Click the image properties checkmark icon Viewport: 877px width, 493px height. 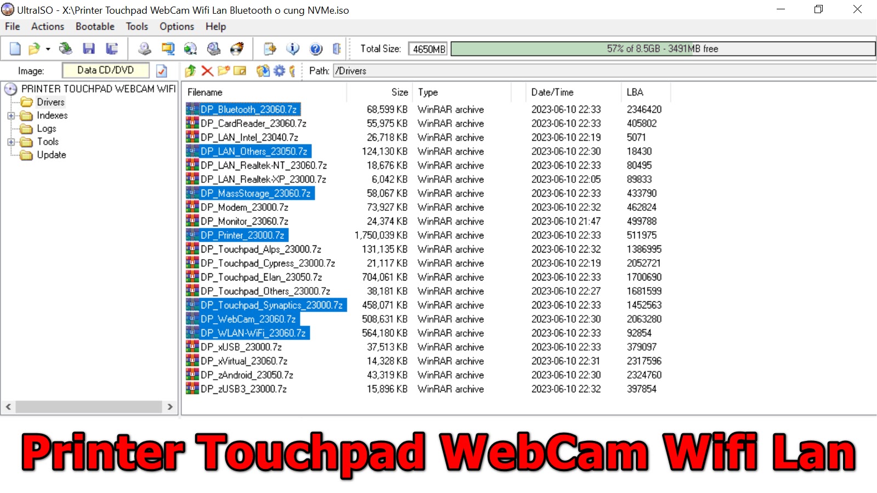click(162, 71)
